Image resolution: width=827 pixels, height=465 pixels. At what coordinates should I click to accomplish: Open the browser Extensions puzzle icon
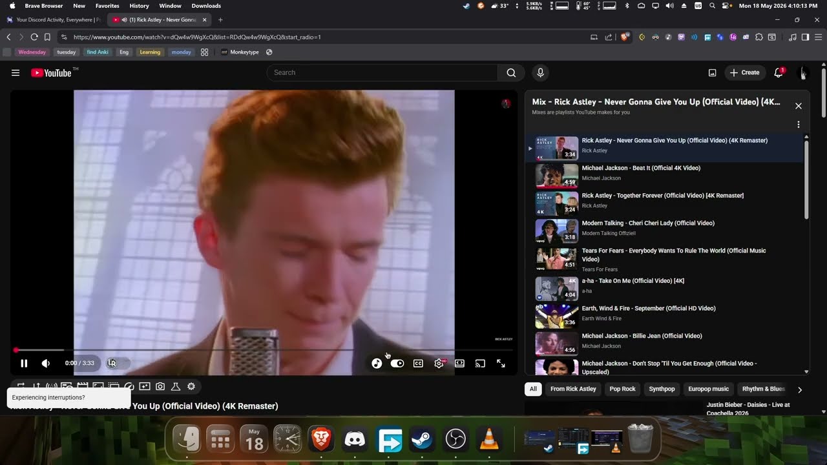(759, 37)
